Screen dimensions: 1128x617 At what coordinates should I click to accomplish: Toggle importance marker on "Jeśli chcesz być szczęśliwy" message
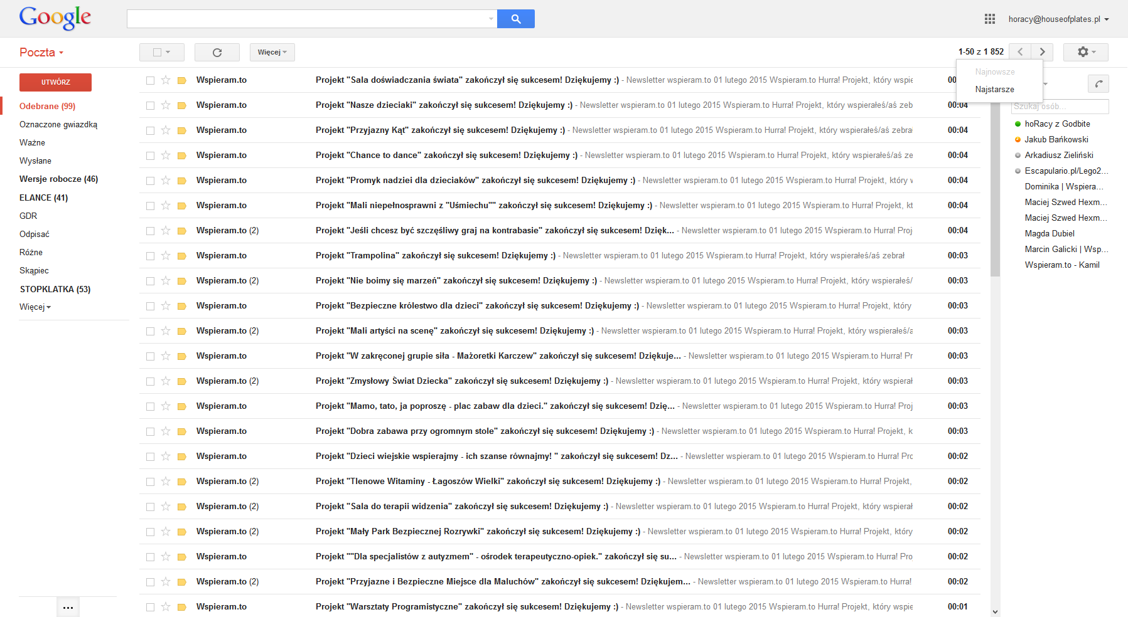[182, 231]
